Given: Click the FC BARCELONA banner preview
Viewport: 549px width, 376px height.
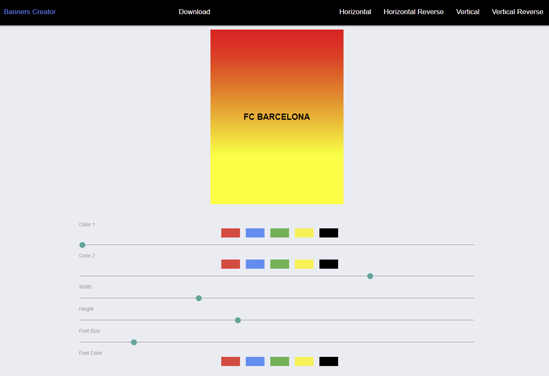Looking at the screenshot, I should (x=277, y=117).
